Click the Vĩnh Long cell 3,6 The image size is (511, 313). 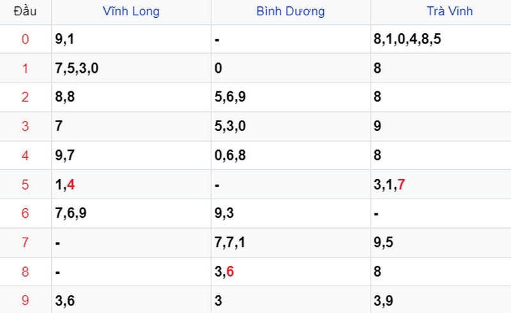point(65,300)
